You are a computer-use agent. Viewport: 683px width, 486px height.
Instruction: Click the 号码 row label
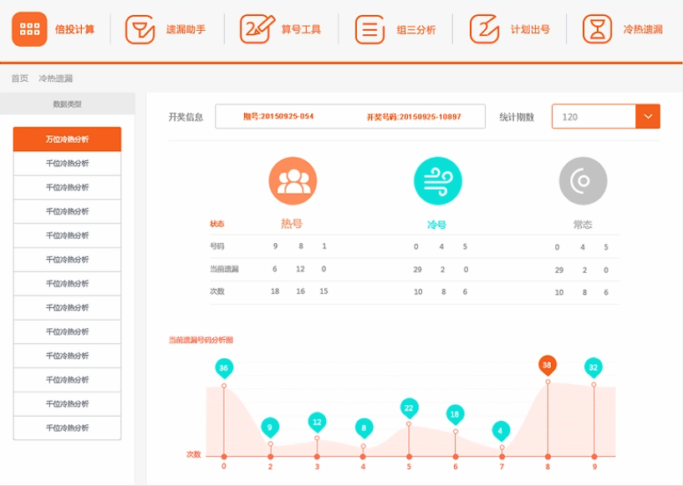click(x=217, y=246)
